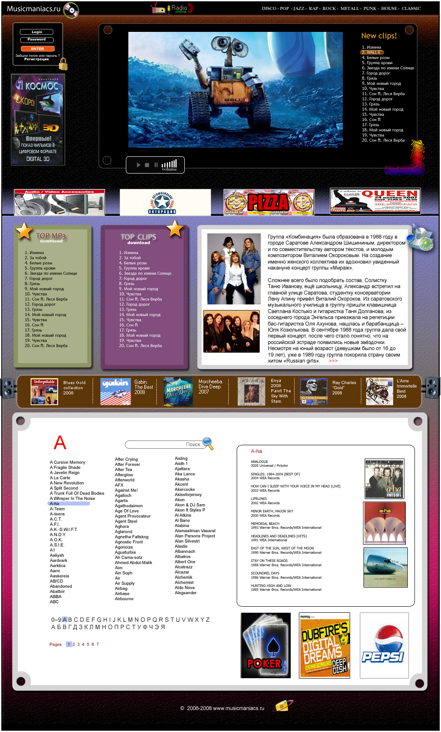
Task: Open artist A Cursive Memory
Action: [x=68, y=462]
